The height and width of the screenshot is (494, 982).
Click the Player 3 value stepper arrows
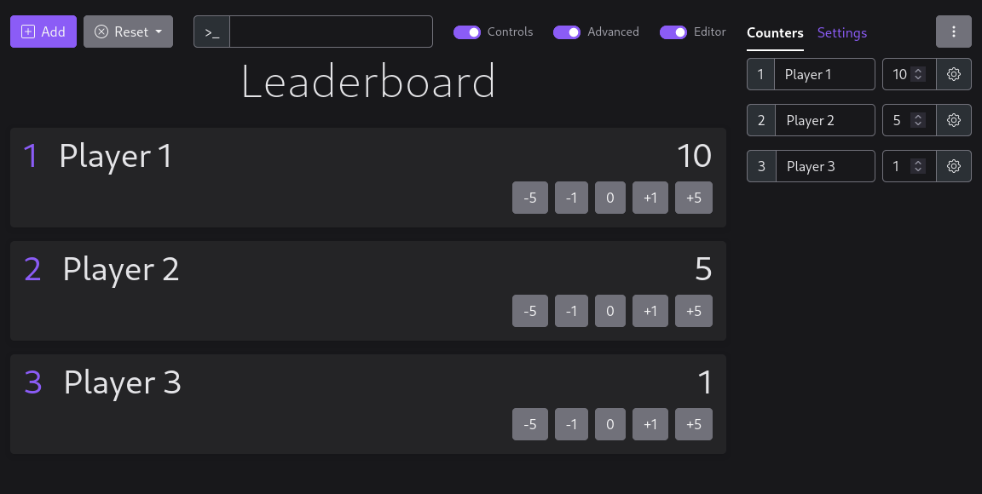[x=918, y=166]
